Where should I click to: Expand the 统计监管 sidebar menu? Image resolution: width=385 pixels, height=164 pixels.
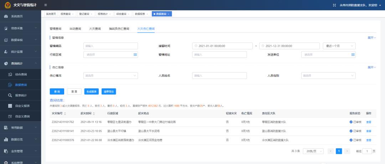(x=20, y=52)
